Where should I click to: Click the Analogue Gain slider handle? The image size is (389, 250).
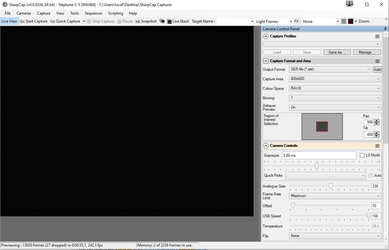coord(331,186)
